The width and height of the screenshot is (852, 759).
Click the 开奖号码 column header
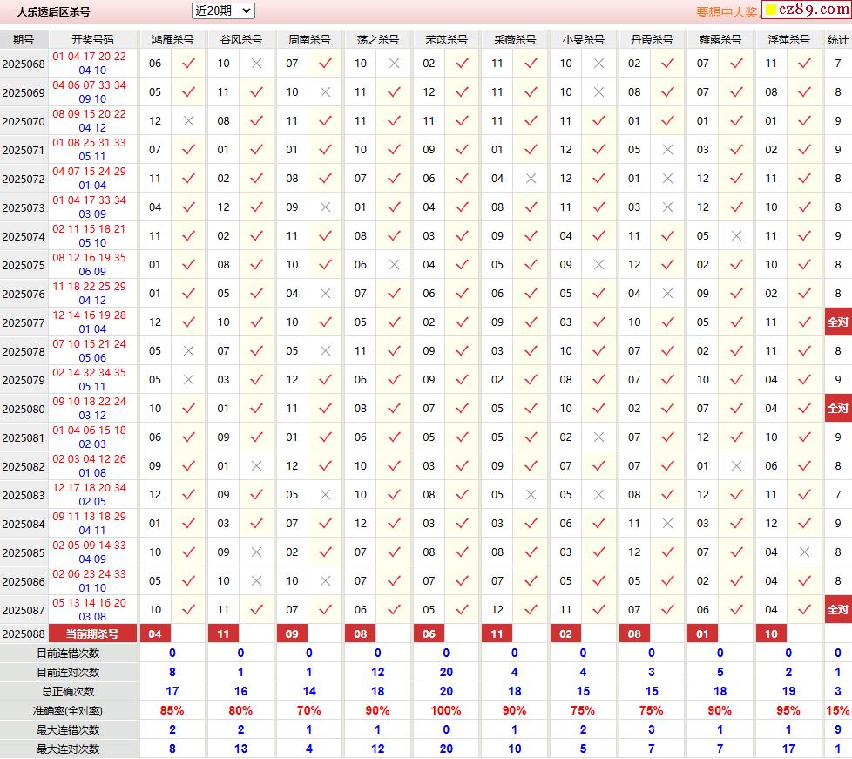92,40
